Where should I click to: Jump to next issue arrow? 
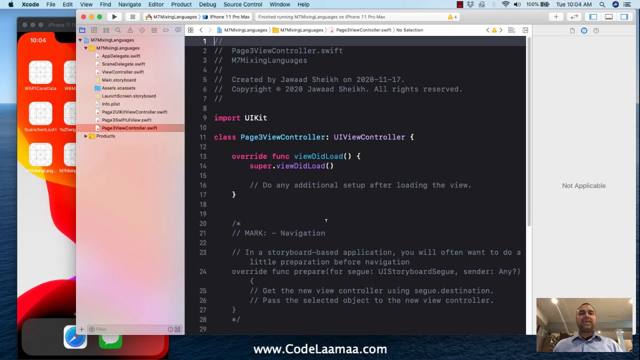tap(501, 30)
